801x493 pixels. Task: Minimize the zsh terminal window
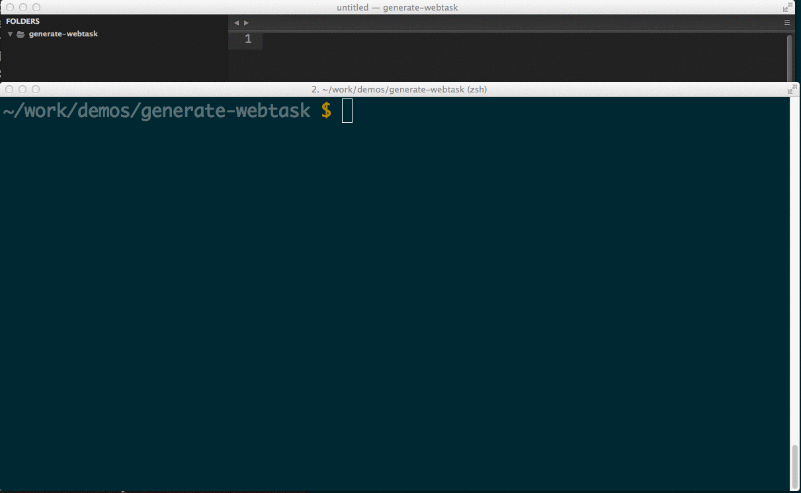pyautogui.click(x=23, y=89)
